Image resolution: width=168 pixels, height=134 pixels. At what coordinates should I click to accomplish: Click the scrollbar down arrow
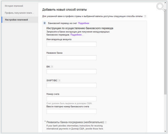tap(165, 131)
